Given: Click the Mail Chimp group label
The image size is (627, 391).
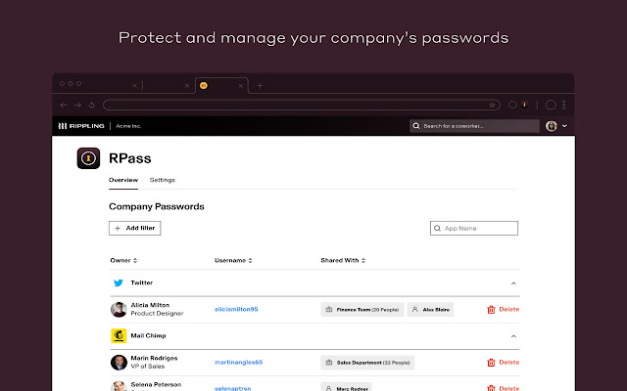Looking at the screenshot, I should coord(148,336).
